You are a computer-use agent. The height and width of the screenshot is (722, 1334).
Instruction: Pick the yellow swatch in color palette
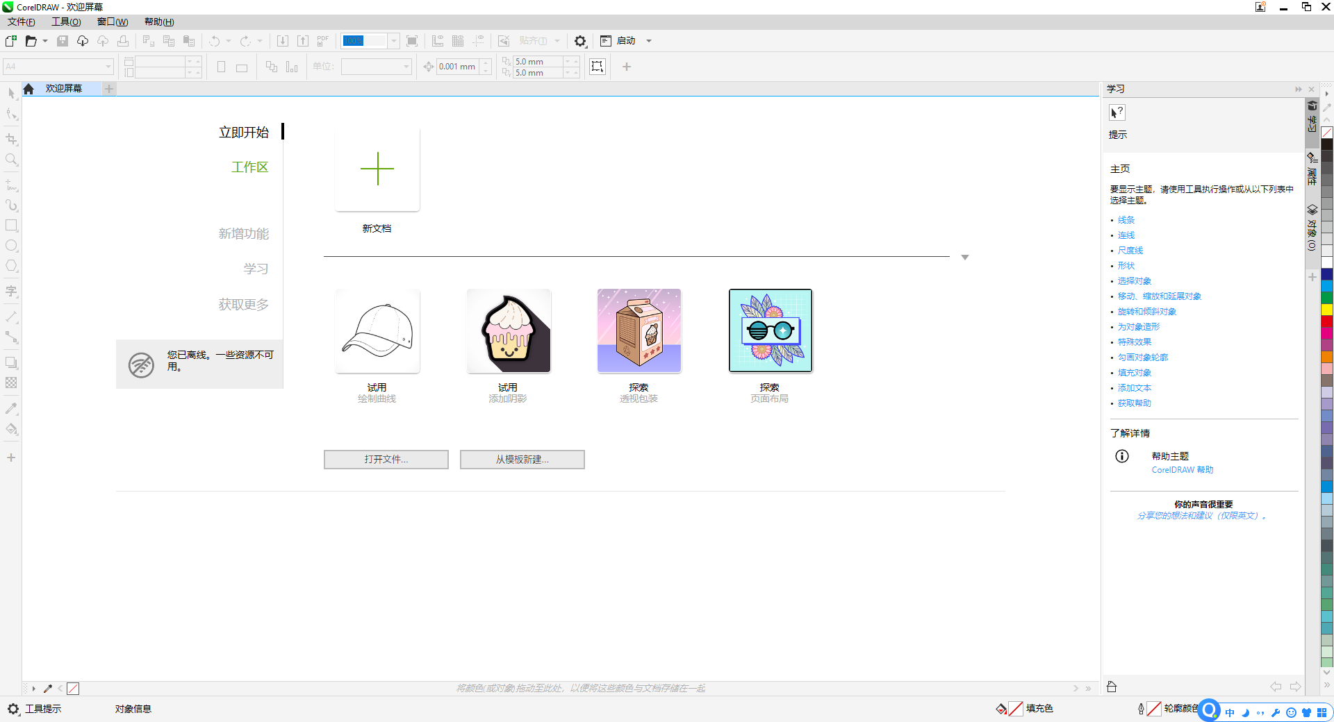[x=1326, y=310]
